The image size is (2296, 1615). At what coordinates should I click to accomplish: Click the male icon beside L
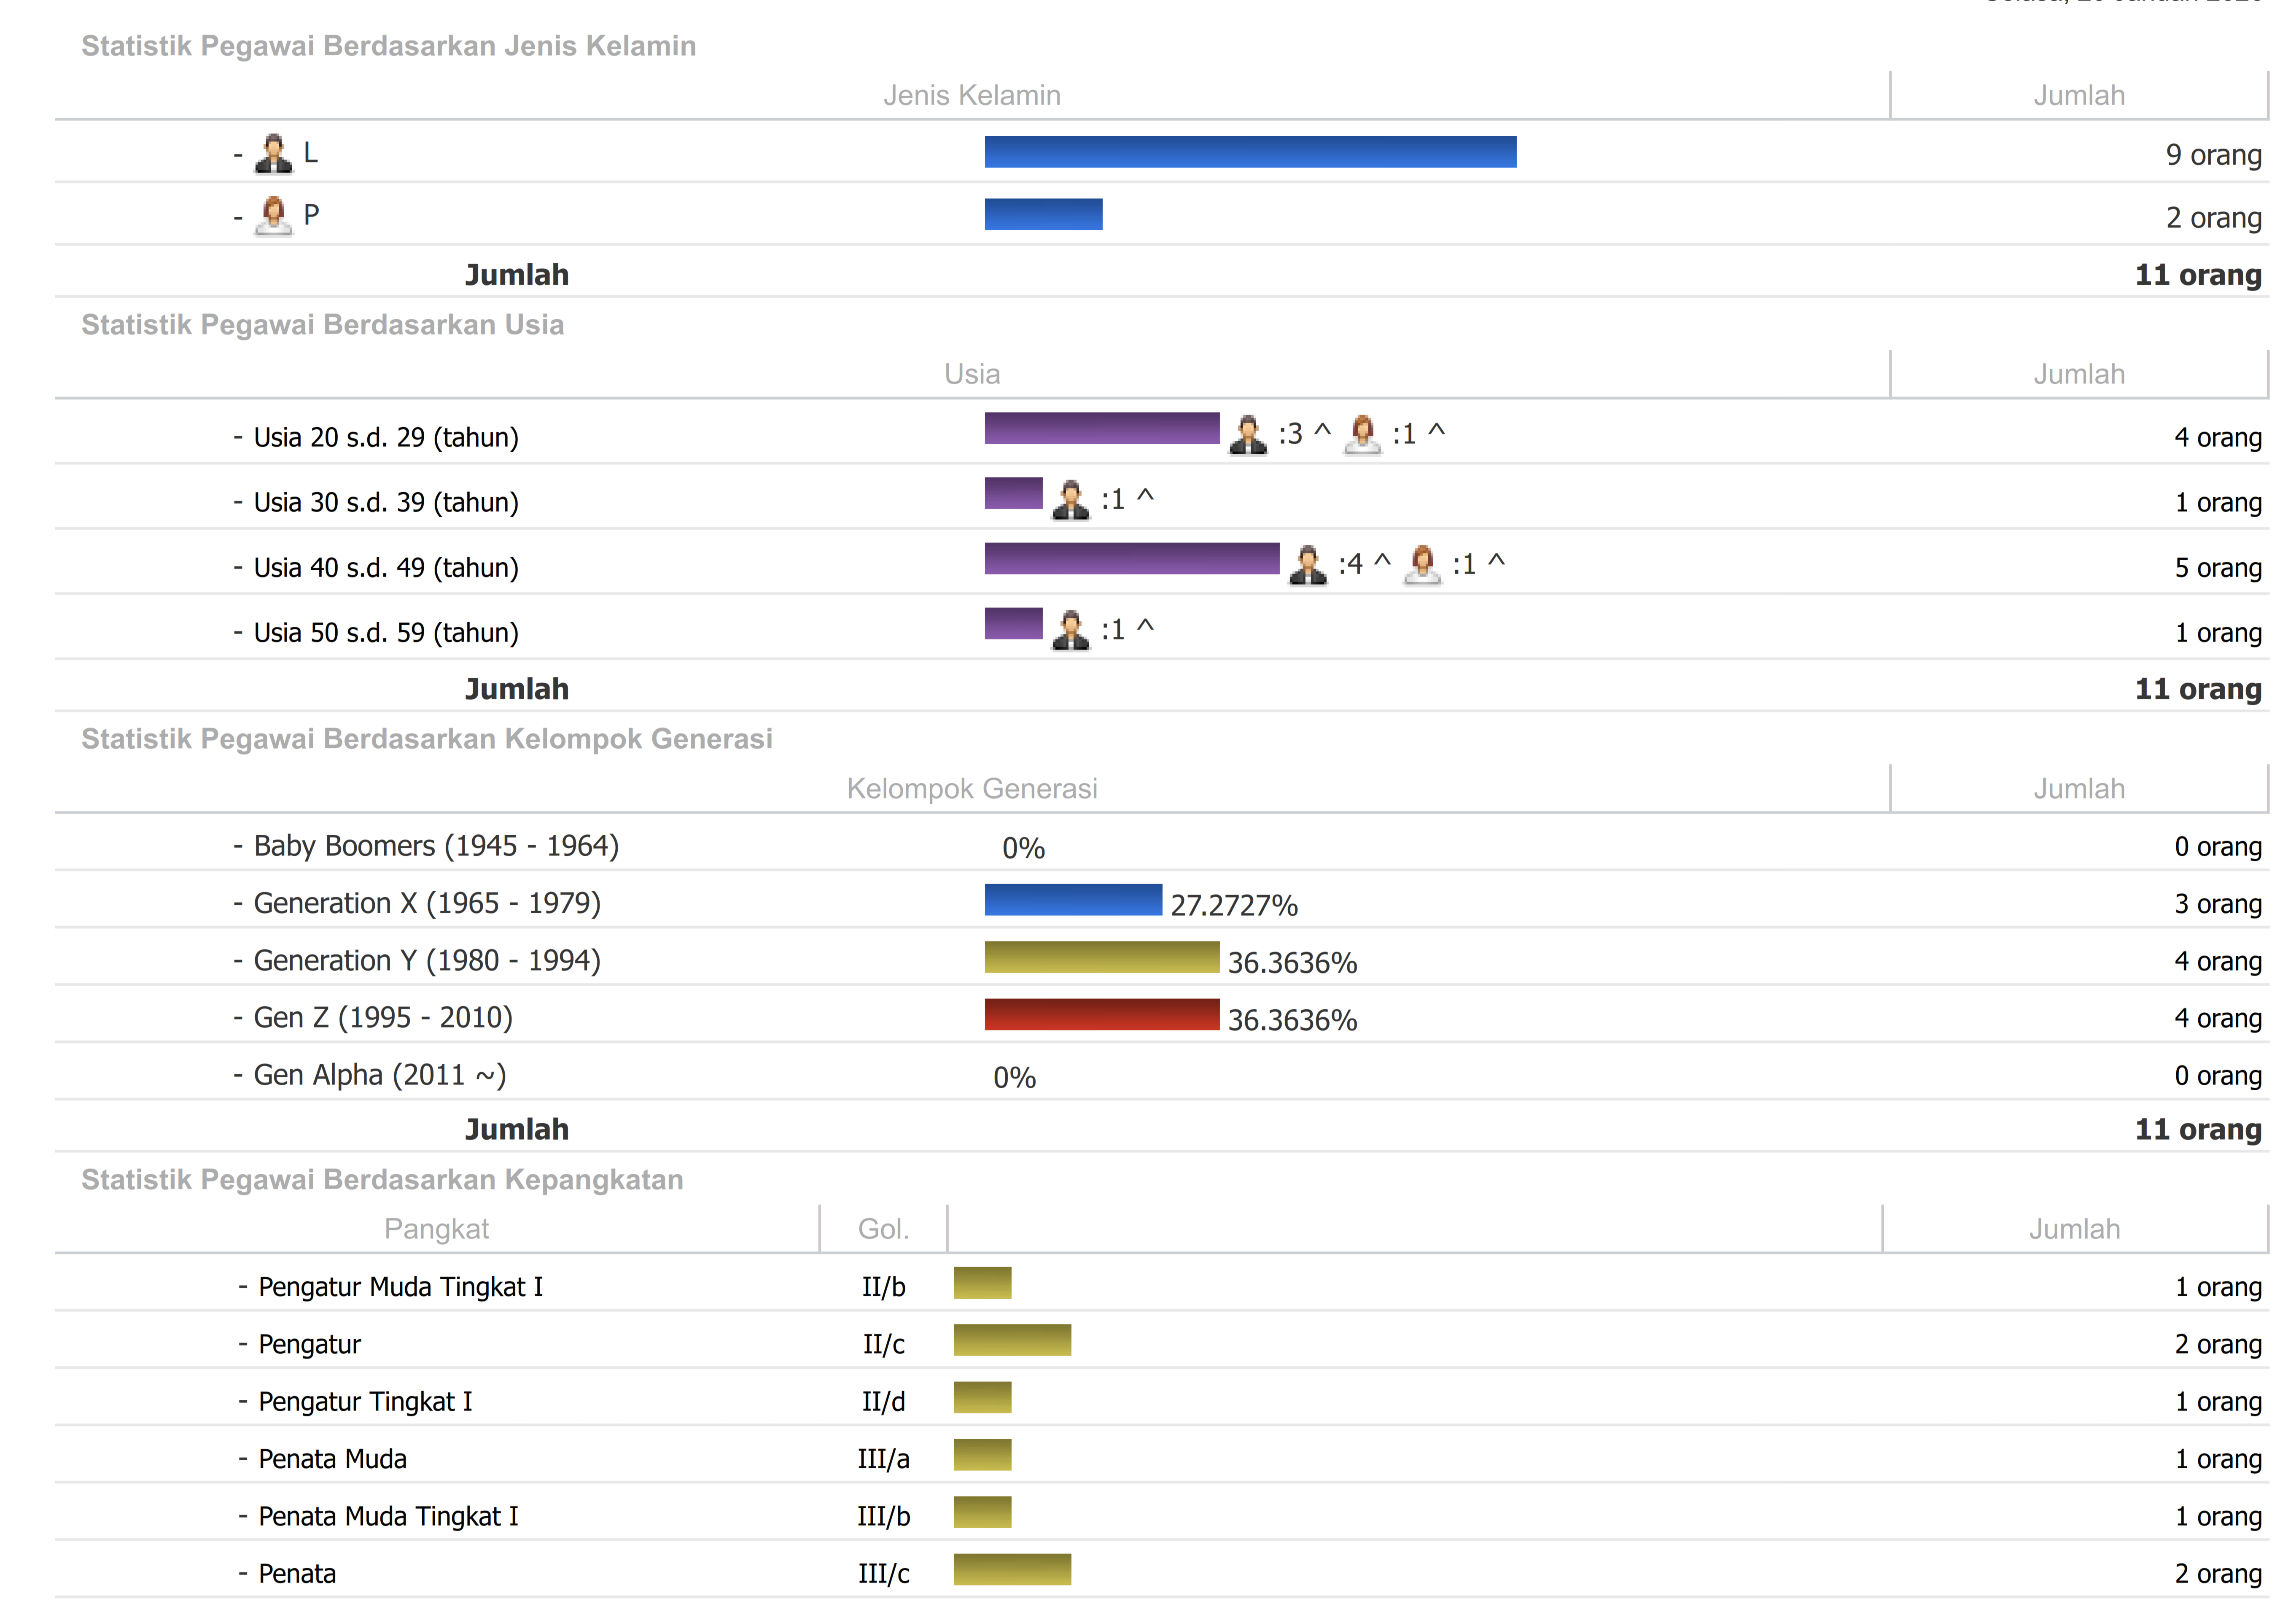273,154
